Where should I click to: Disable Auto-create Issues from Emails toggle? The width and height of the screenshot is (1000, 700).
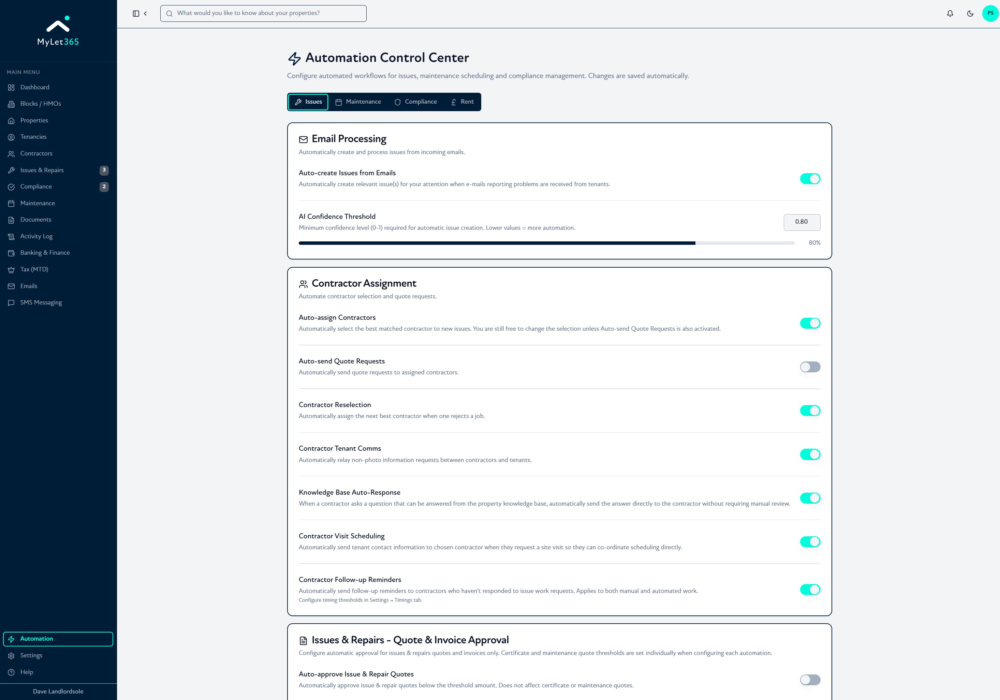pos(810,179)
